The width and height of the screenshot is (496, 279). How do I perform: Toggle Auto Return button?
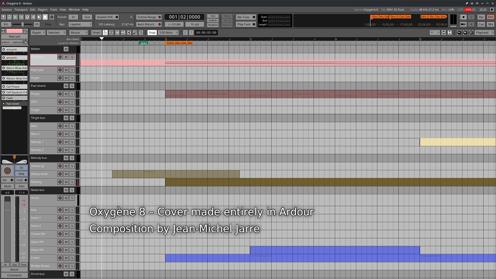click(x=149, y=24)
